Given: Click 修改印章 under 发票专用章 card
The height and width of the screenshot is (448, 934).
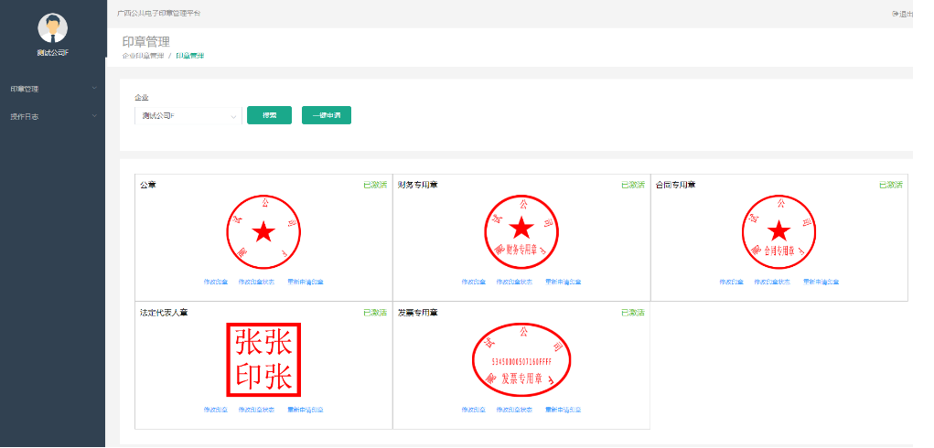Looking at the screenshot, I should click(x=474, y=410).
